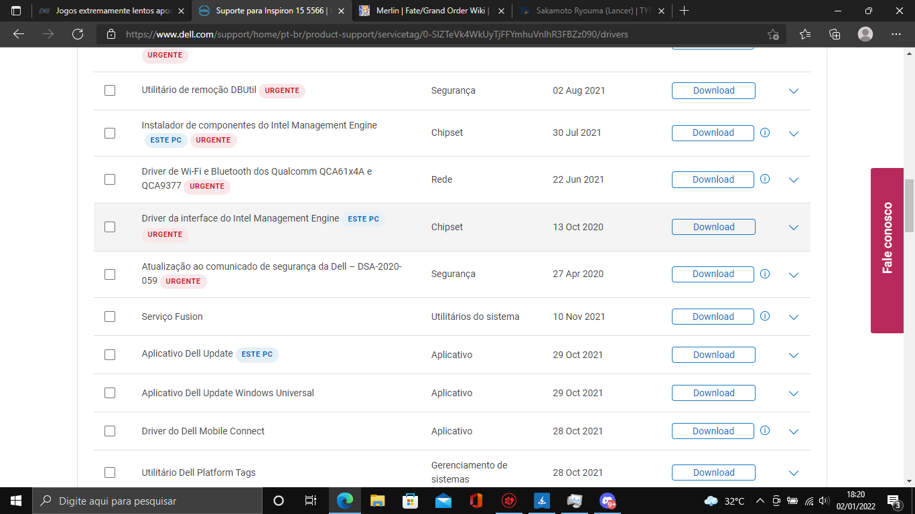Image resolution: width=915 pixels, height=514 pixels.
Task: Open the Collections icon in Edge
Action: [x=835, y=34]
